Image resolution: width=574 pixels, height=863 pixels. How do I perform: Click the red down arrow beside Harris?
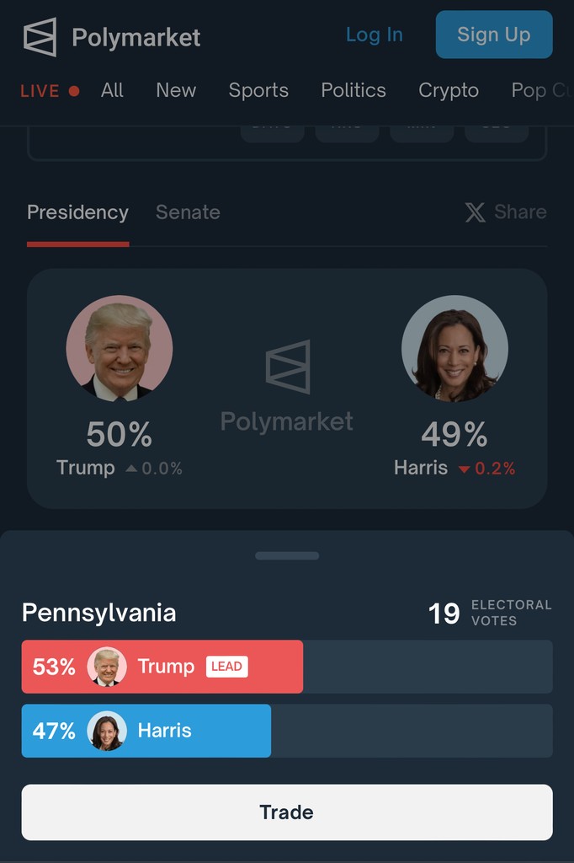[464, 469]
